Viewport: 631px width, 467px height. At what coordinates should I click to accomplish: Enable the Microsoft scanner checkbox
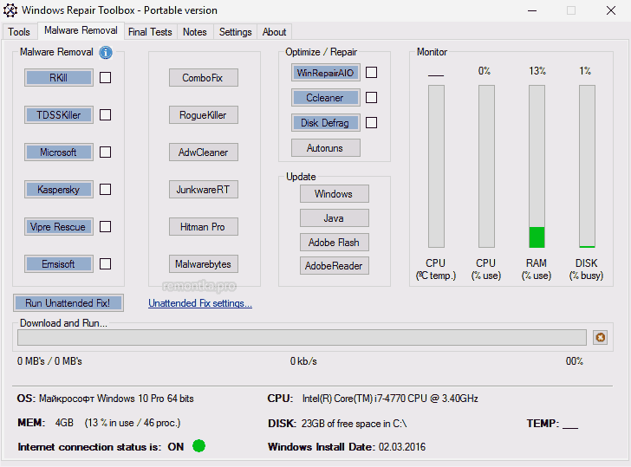pos(106,152)
